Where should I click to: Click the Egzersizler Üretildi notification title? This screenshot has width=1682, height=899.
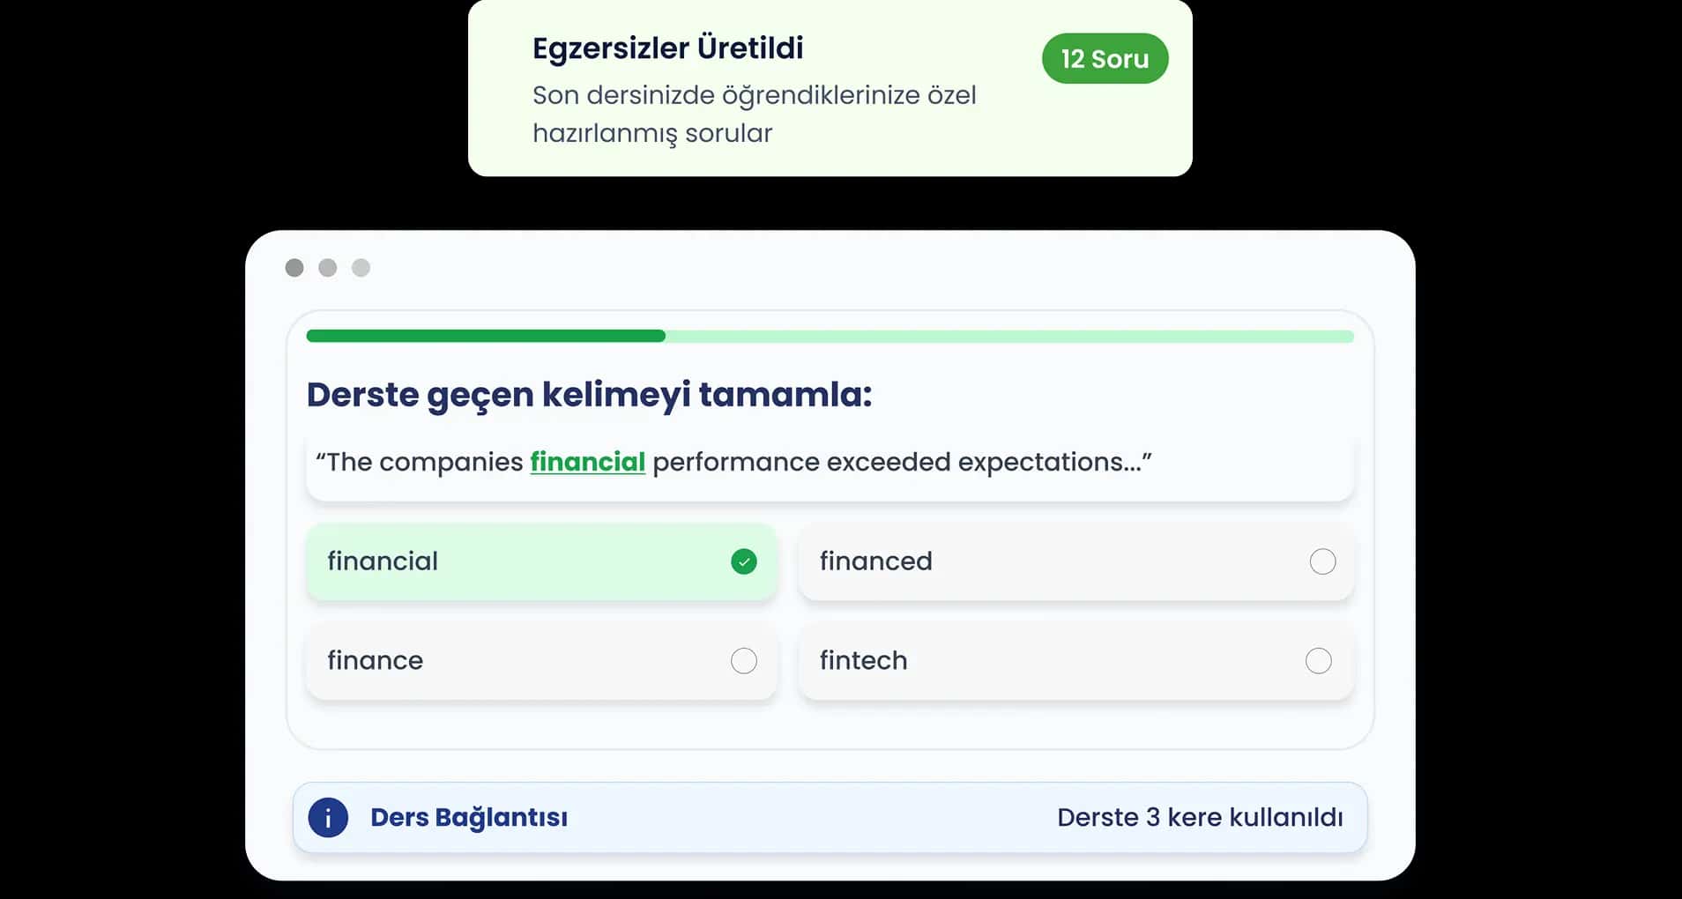(667, 48)
